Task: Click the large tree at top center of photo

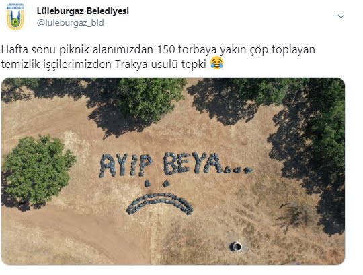Action: [x=152, y=98]
